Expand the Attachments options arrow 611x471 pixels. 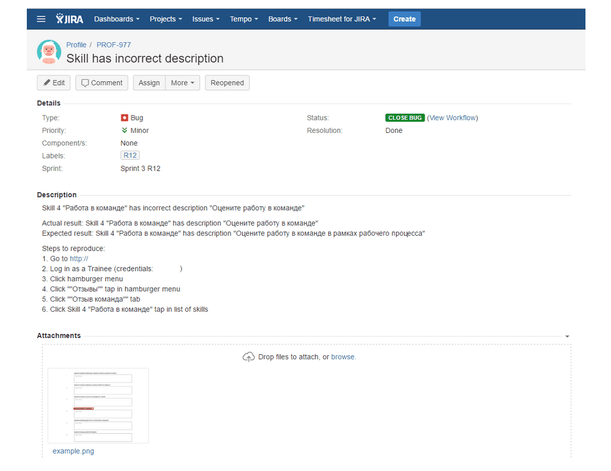coord(567,336)
